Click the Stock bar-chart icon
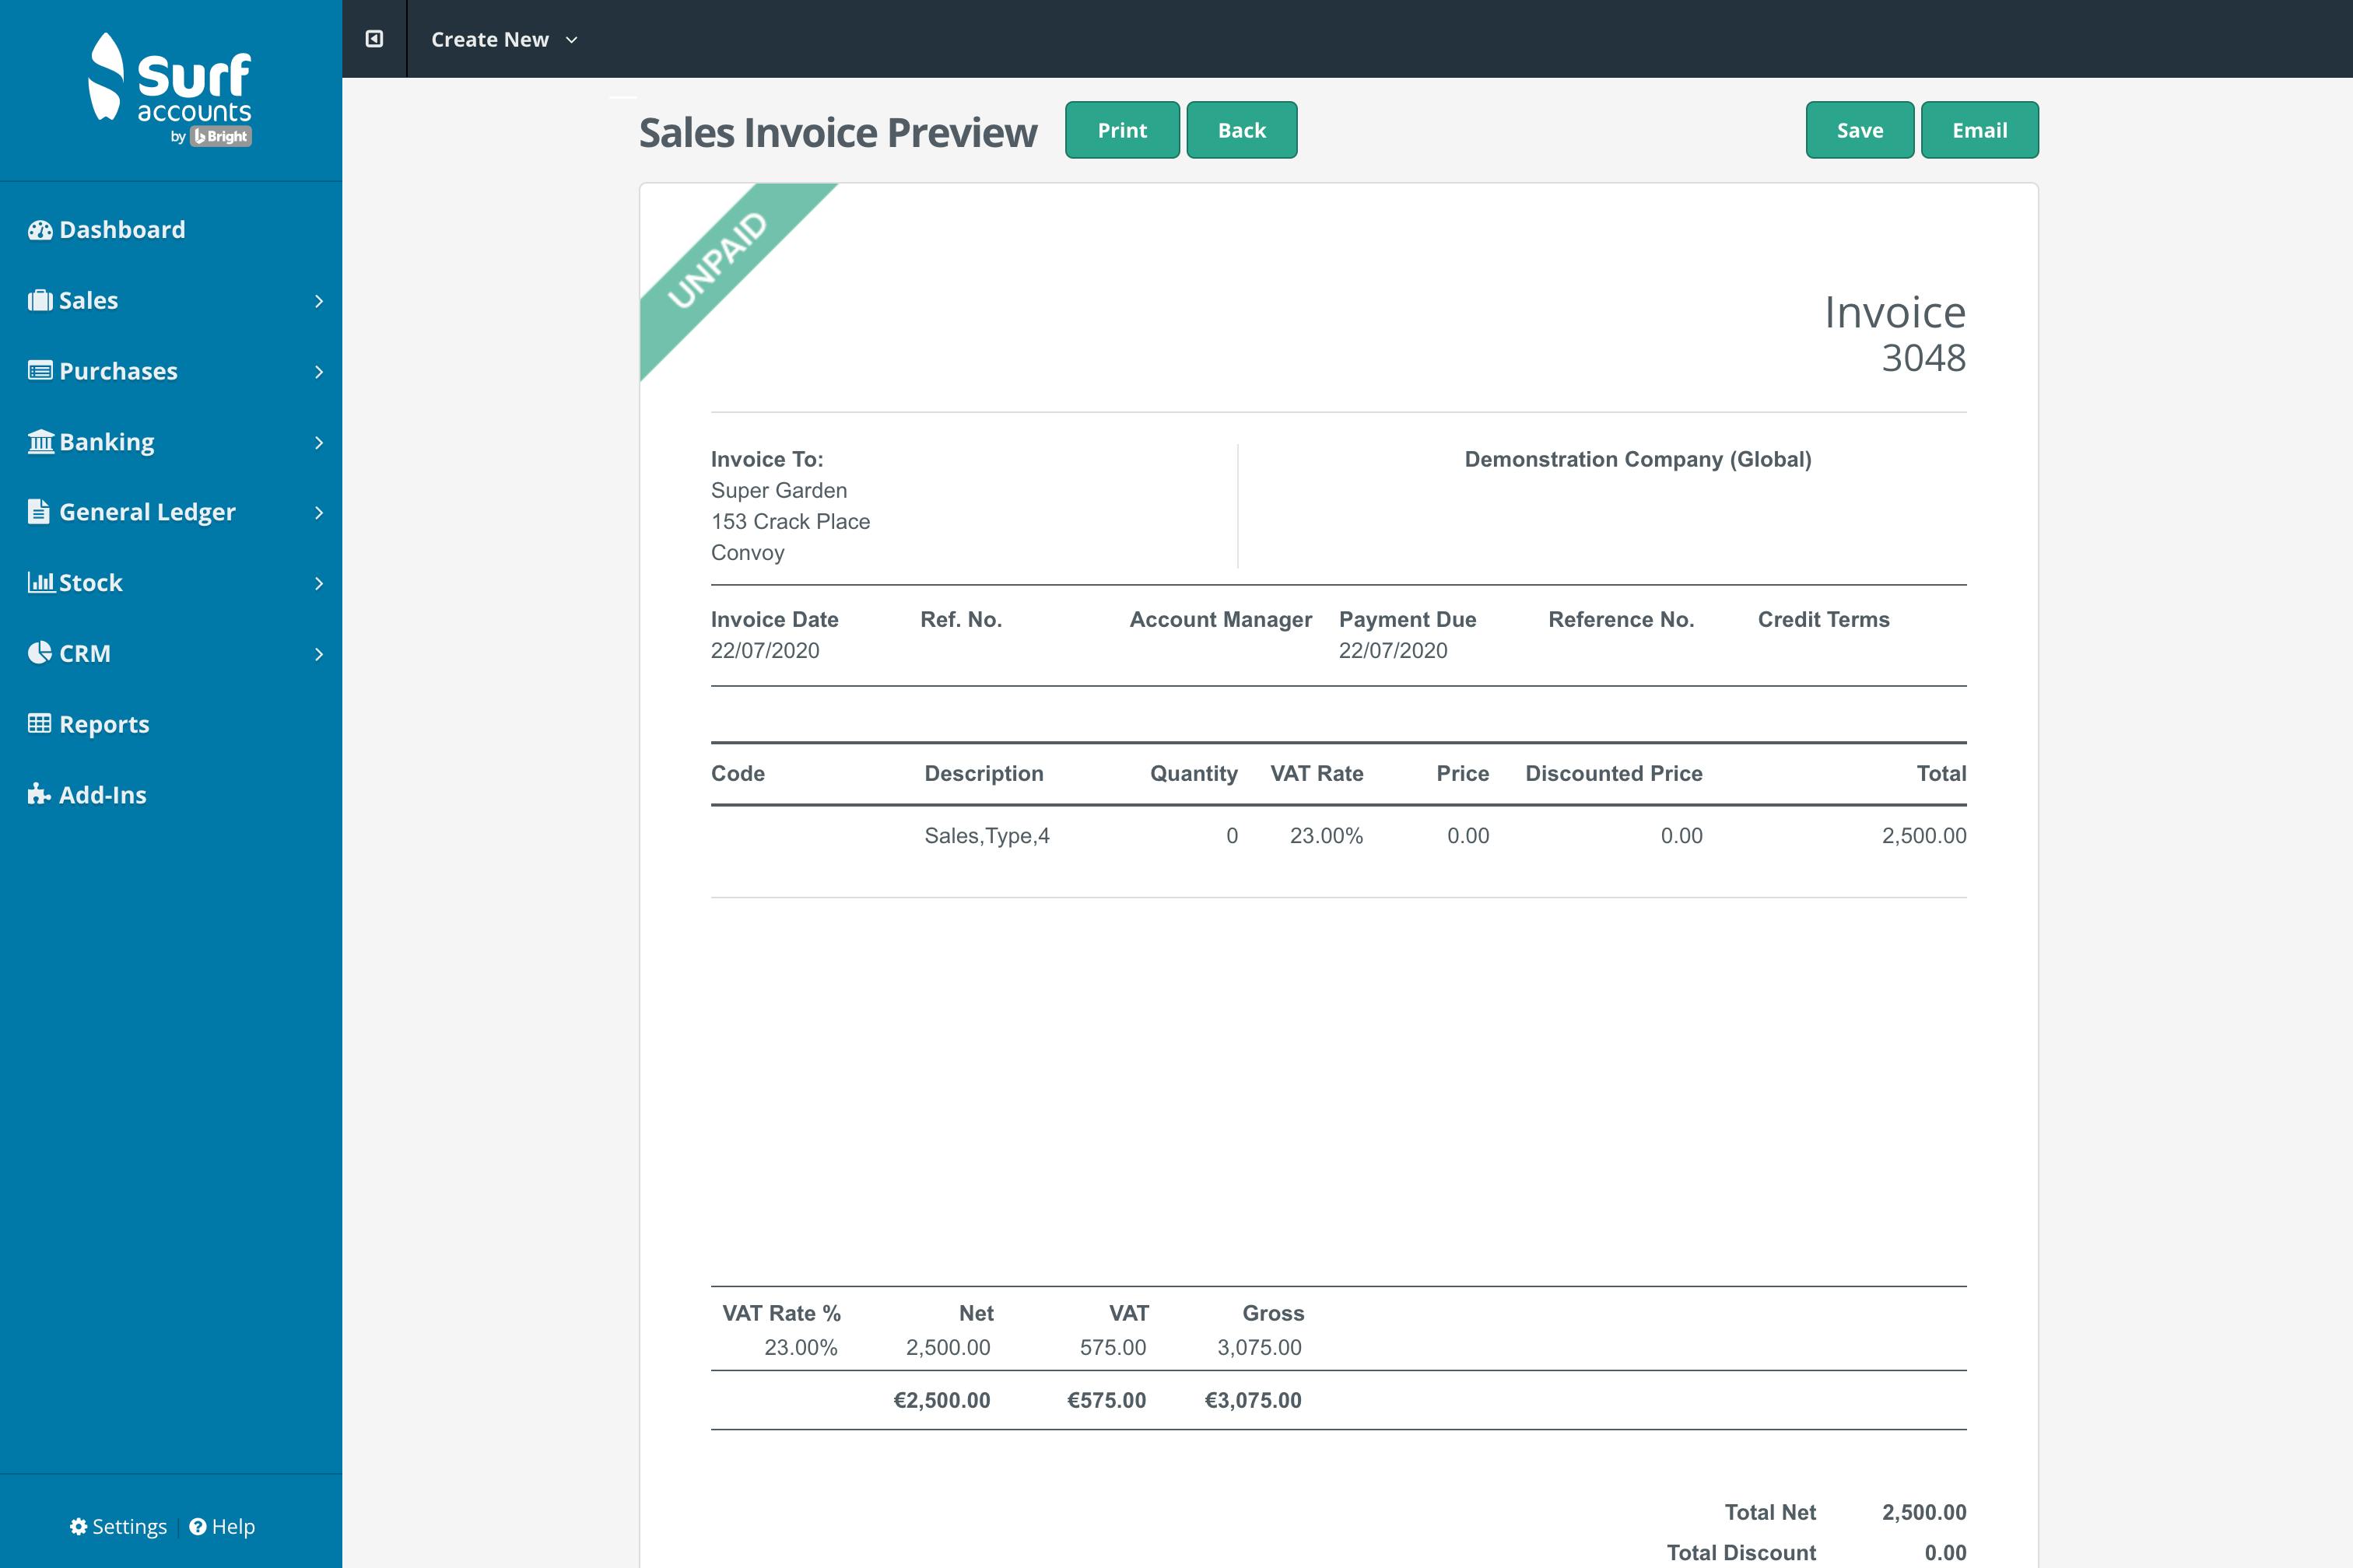The width and height of the screenshot is (2353, 1568). (39, 582)
